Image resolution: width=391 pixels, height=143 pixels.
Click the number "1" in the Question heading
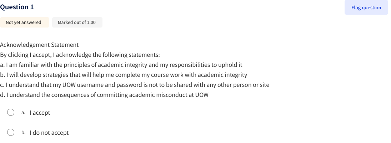(32, 7)
